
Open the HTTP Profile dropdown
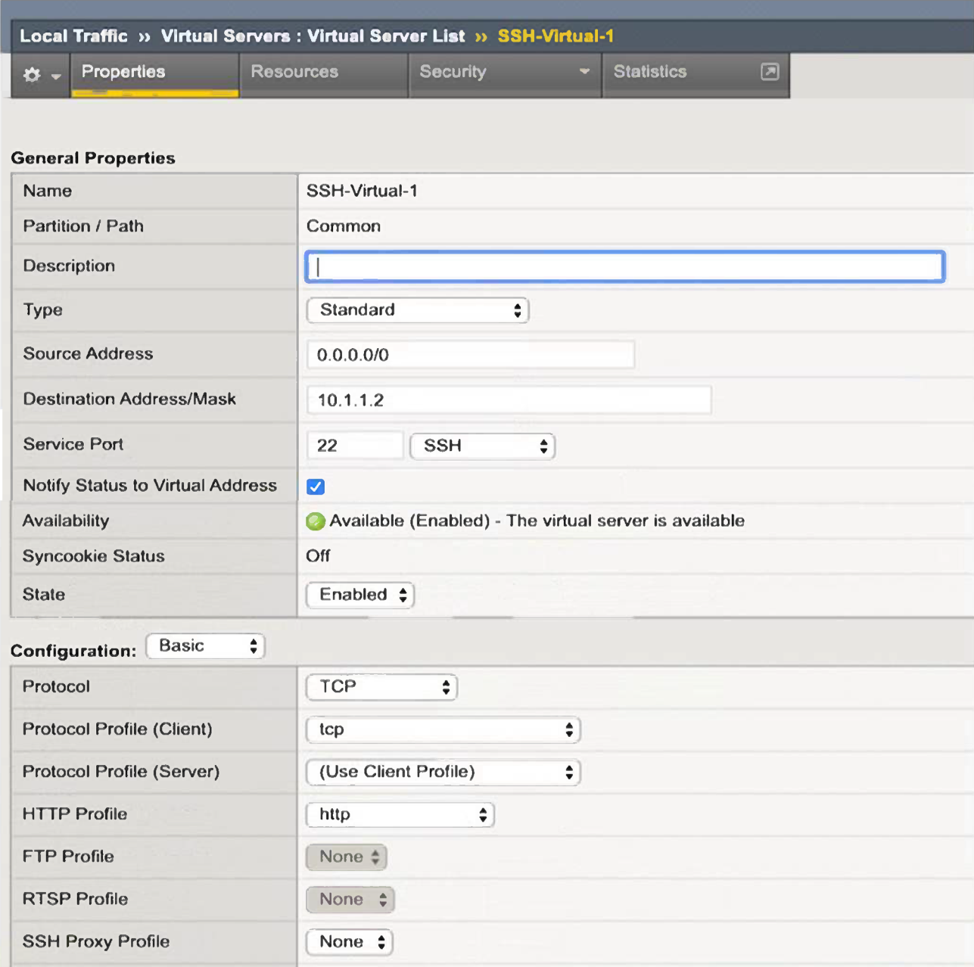[x=400, y=815]
